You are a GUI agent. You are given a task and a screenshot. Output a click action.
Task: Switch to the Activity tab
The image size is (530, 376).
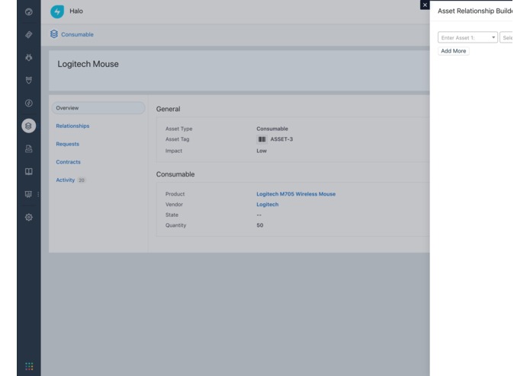(66, 180)
